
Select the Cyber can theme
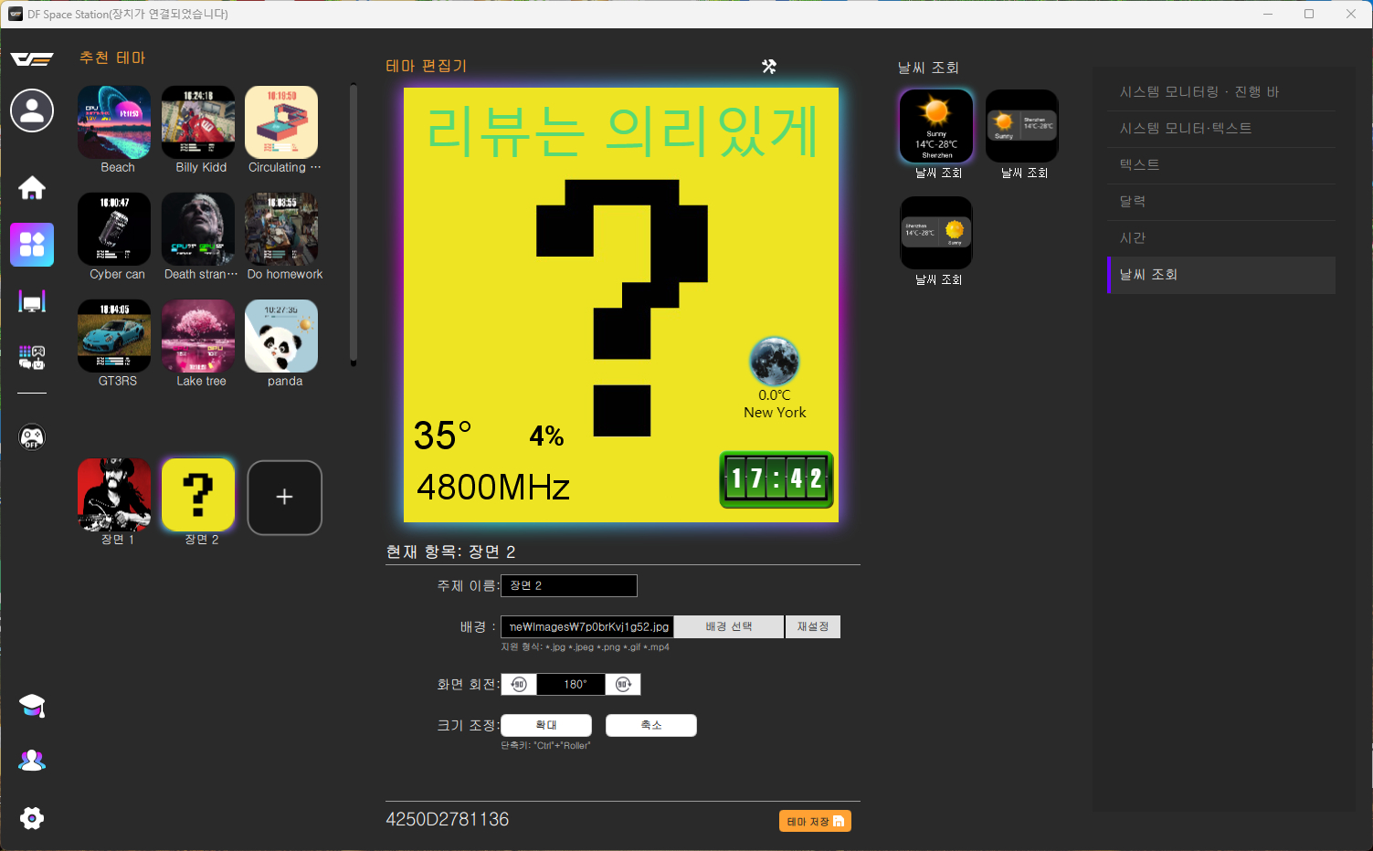(x=114, y=229)
